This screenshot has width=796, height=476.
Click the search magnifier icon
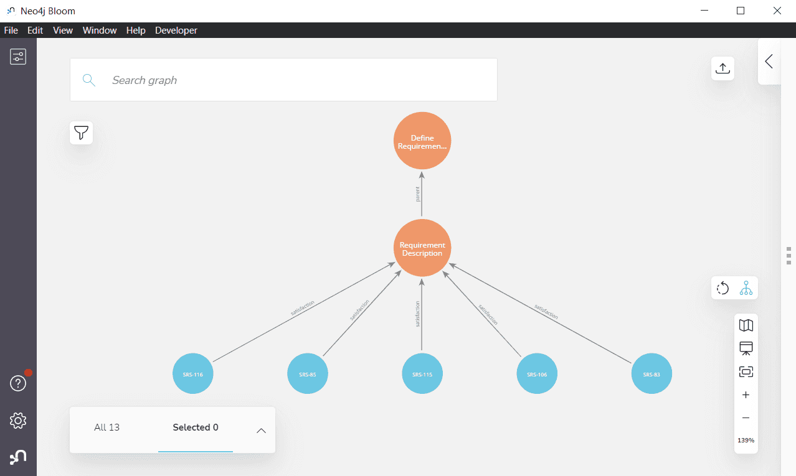point(89,80)
